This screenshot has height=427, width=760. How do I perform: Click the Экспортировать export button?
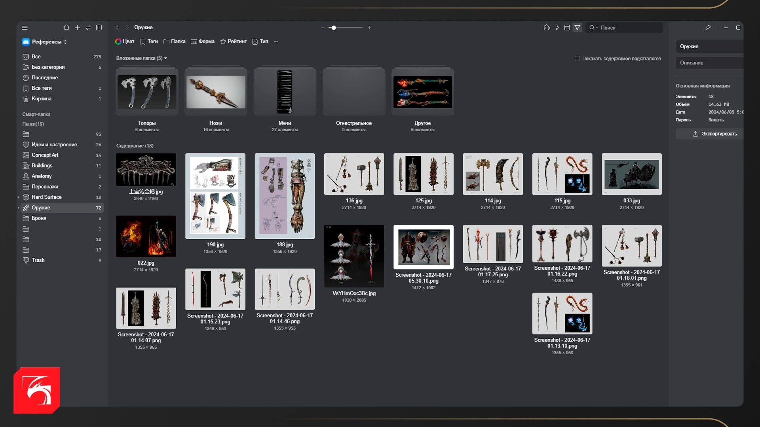pyautogui.click(x=715, y=134)
